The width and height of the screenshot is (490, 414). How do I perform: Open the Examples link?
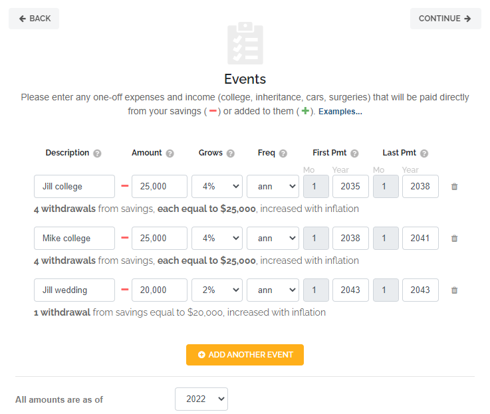coord(340,112)
